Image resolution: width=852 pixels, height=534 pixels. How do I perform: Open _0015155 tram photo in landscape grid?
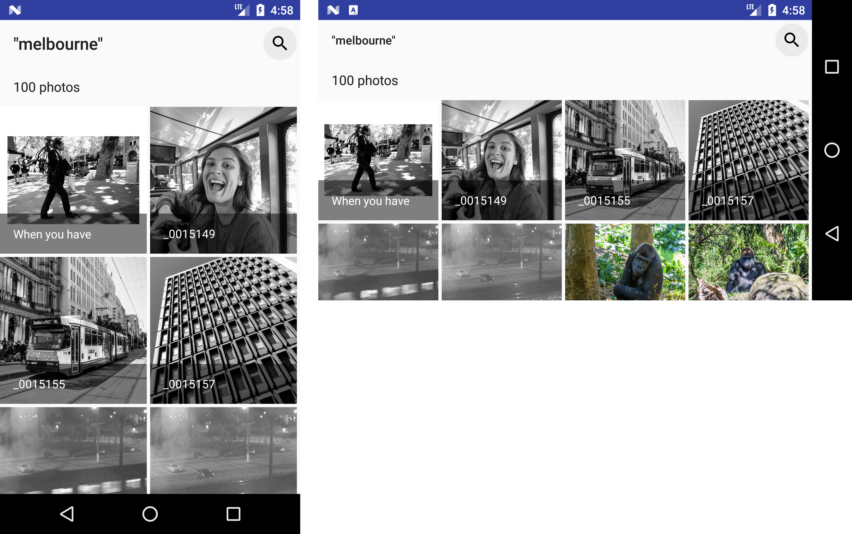pyautogui.click(x=625, y=160)
